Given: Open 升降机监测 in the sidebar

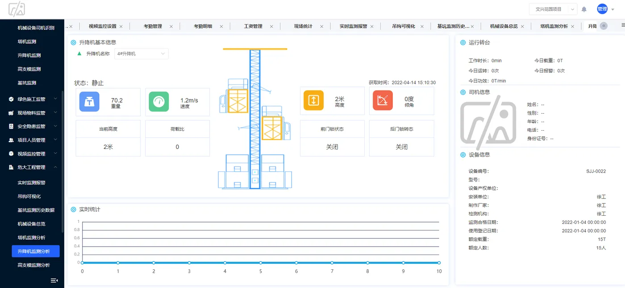Looking at the screenshot, I should point(29,55).
